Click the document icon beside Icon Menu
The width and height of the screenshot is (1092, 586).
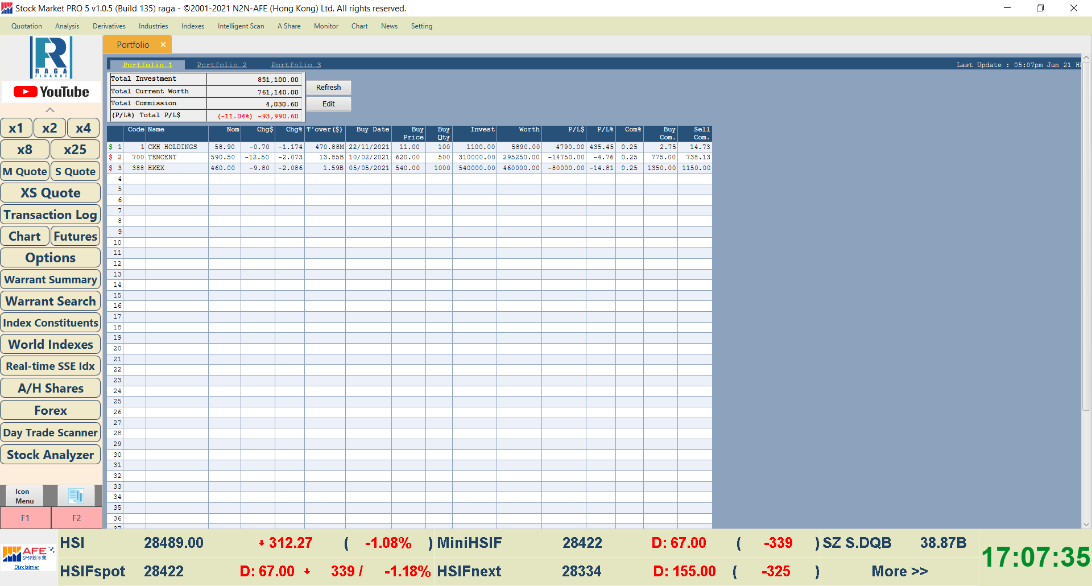point(76,496)
